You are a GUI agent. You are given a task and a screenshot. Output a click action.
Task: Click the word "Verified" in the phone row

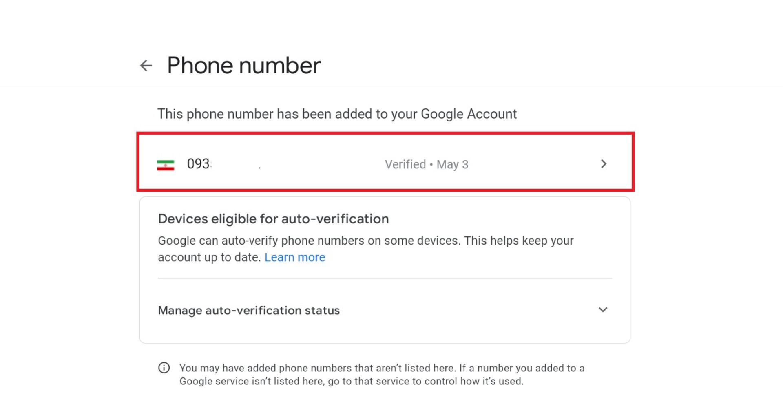(405, 164)
